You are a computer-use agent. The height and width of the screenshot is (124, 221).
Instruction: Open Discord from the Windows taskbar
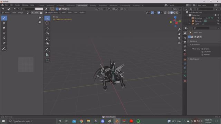103,121
